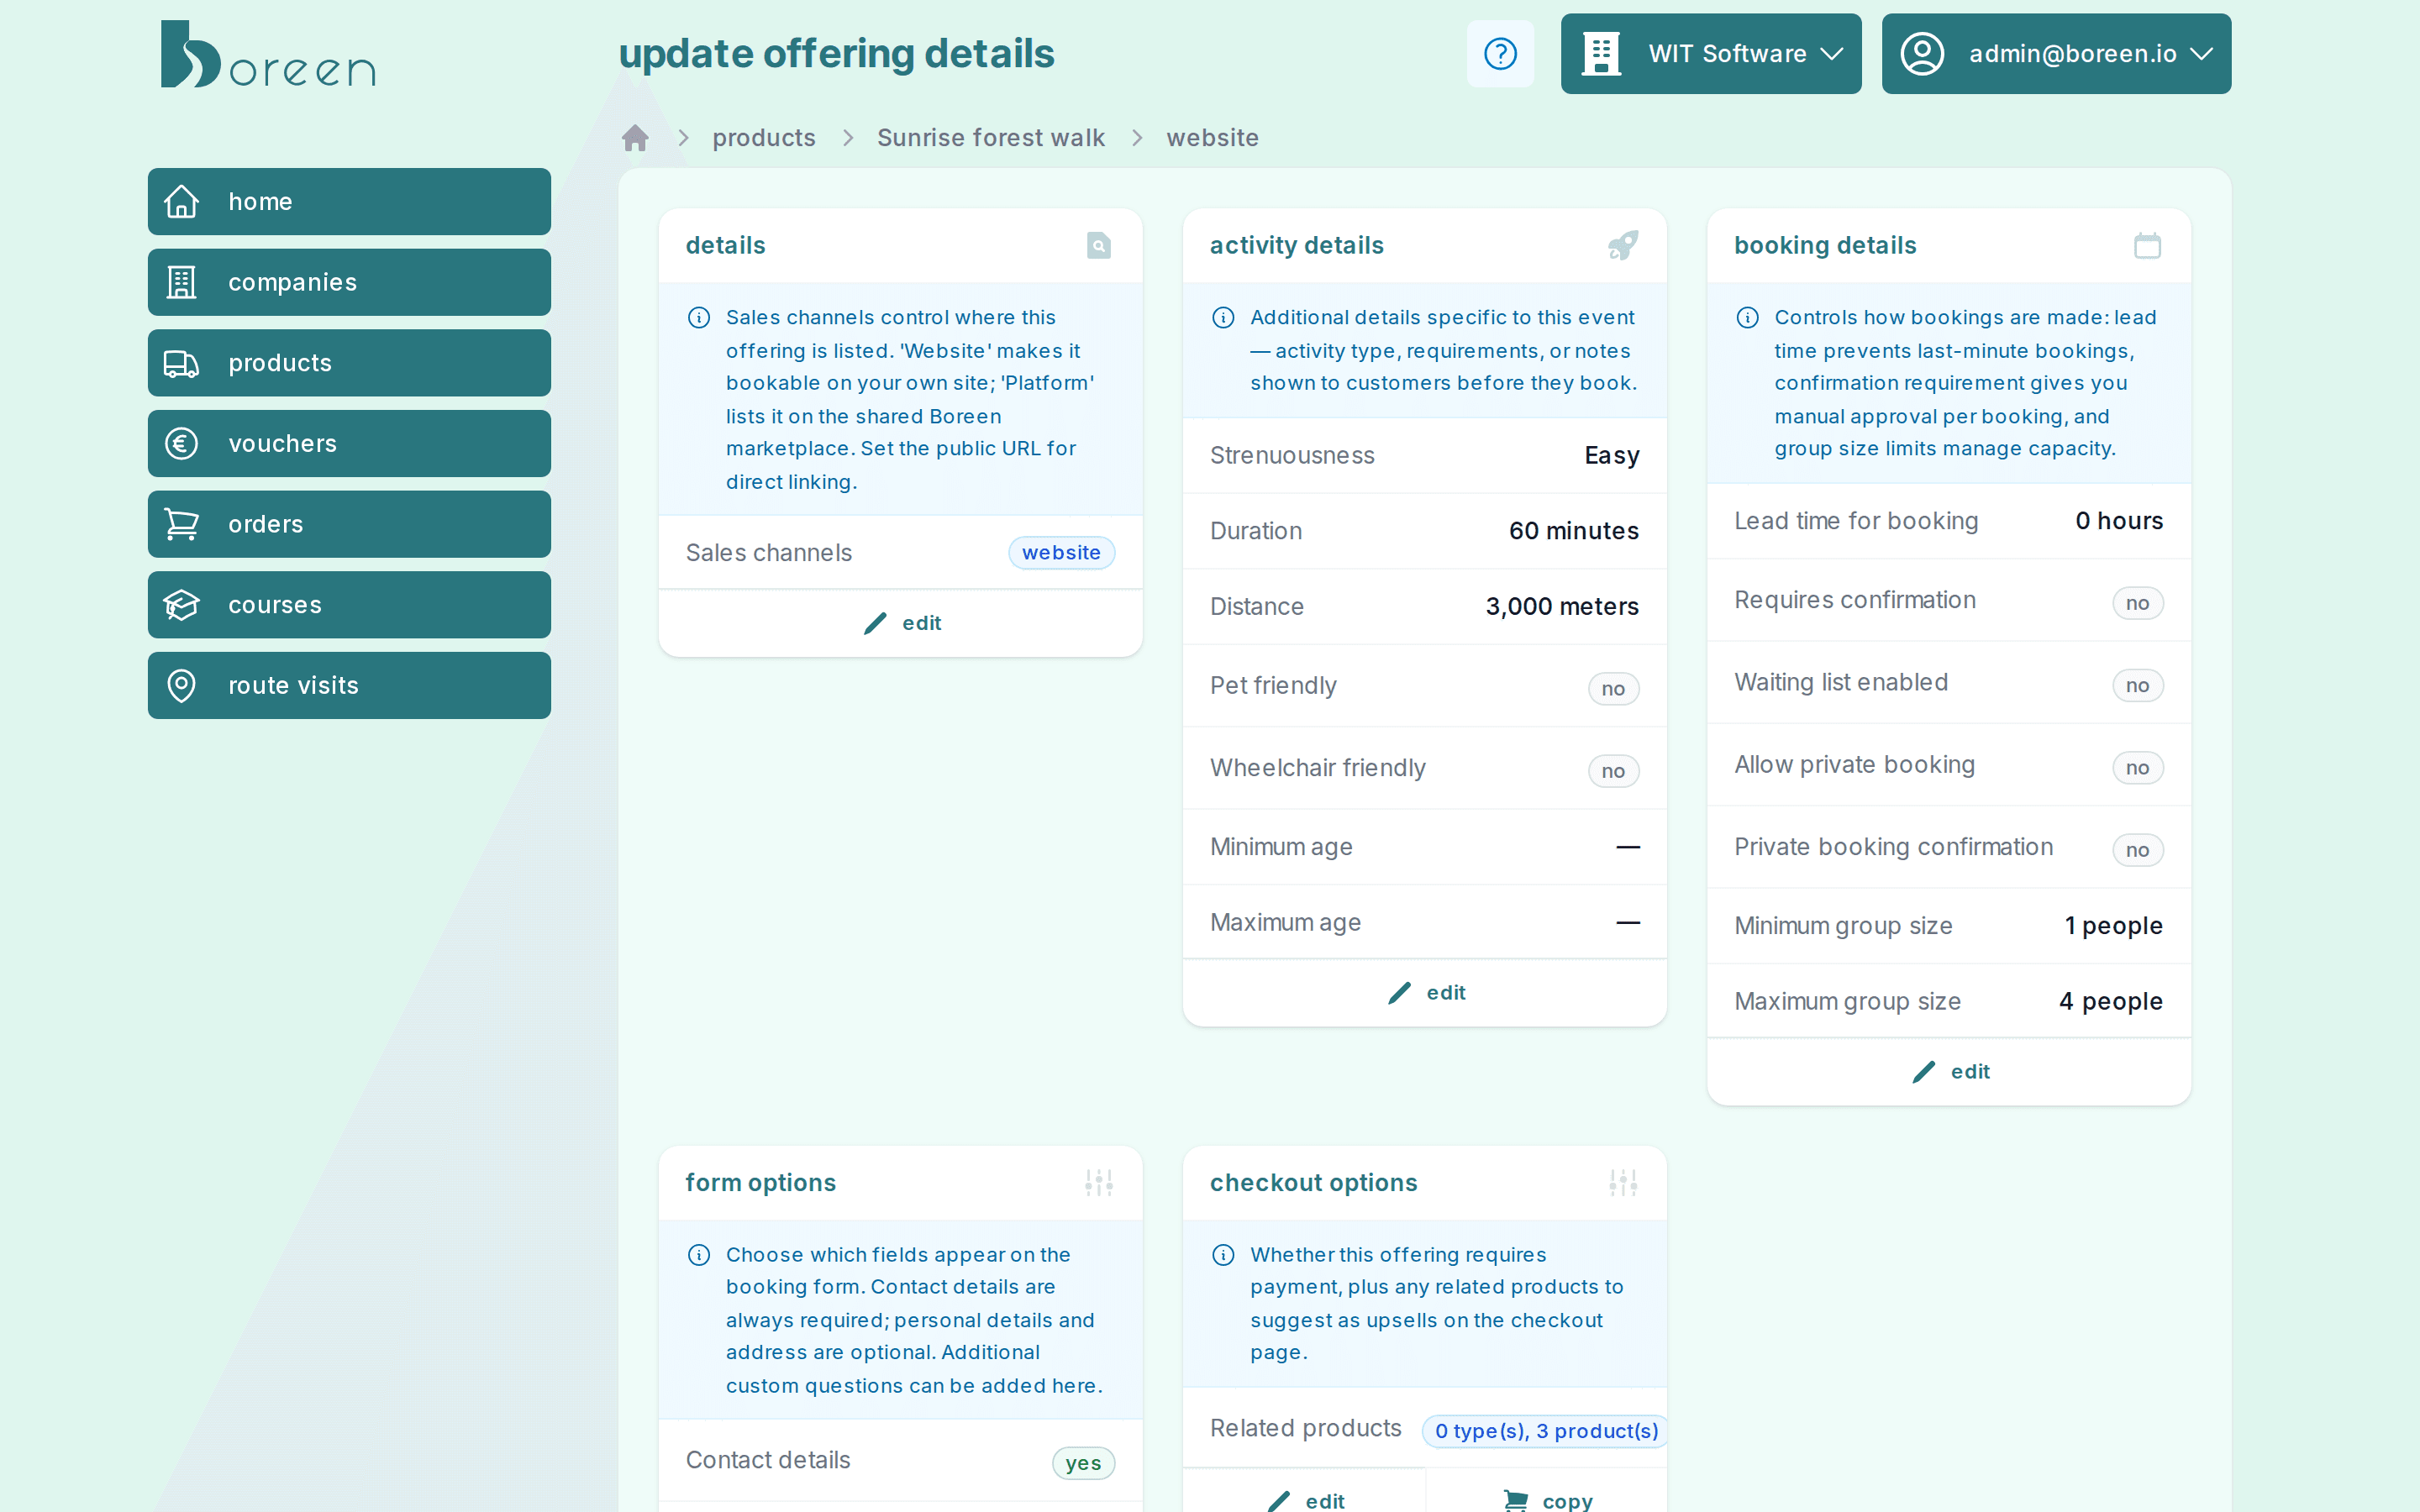
Task: Edit the activity details card
Action: pyautogui.click(x=1424, y=993)
